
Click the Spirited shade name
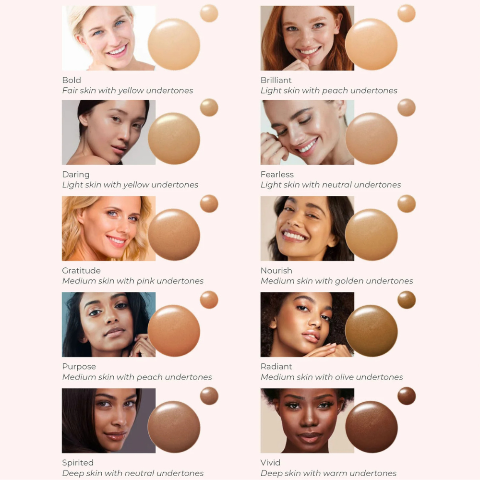tap(78, 463)
